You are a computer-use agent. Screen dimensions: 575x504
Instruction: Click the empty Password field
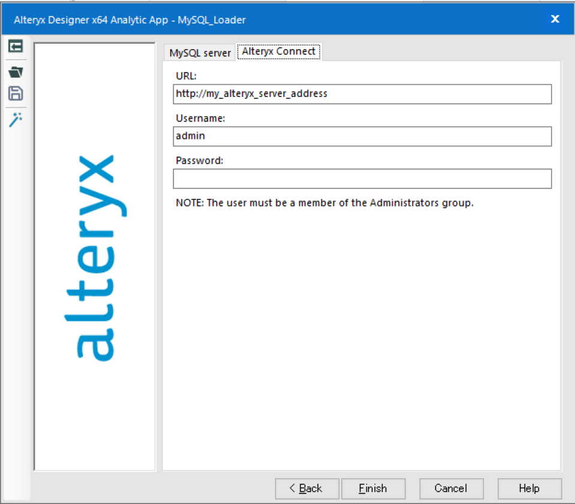362,178
